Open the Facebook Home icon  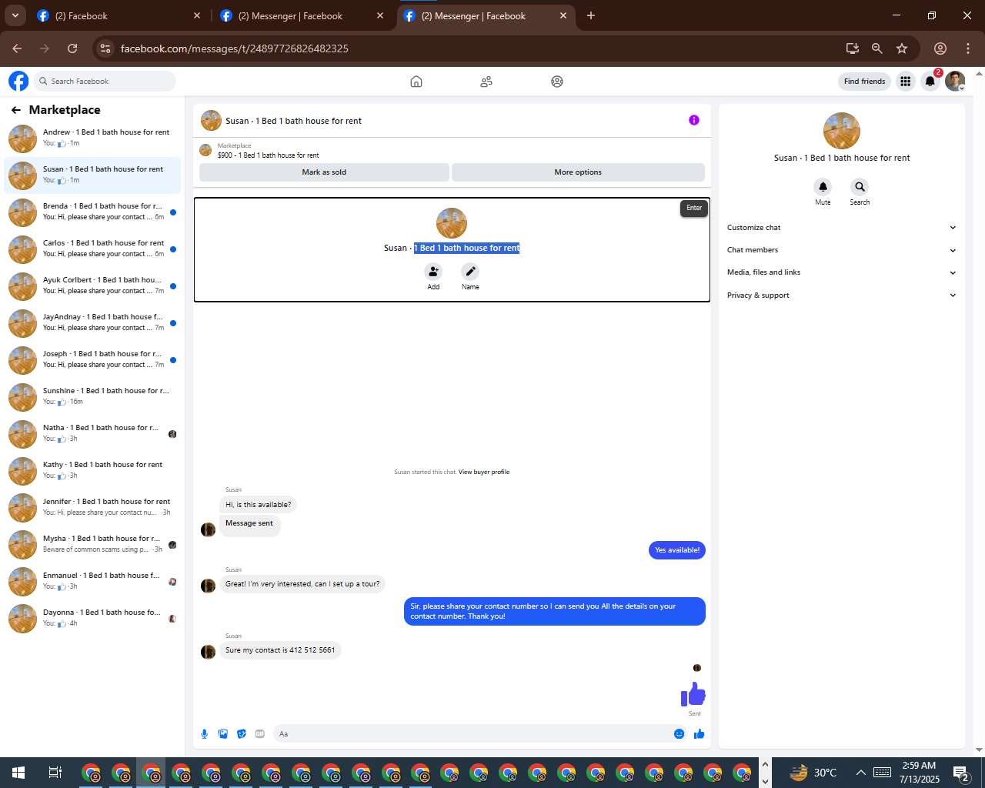tap(416, 82)
